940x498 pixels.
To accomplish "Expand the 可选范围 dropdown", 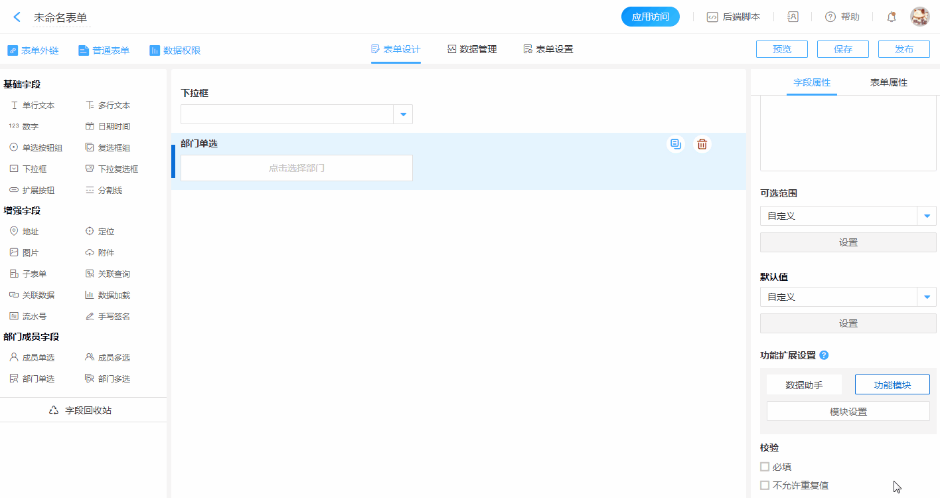I will pyautogui.click(x=927, y=216).
